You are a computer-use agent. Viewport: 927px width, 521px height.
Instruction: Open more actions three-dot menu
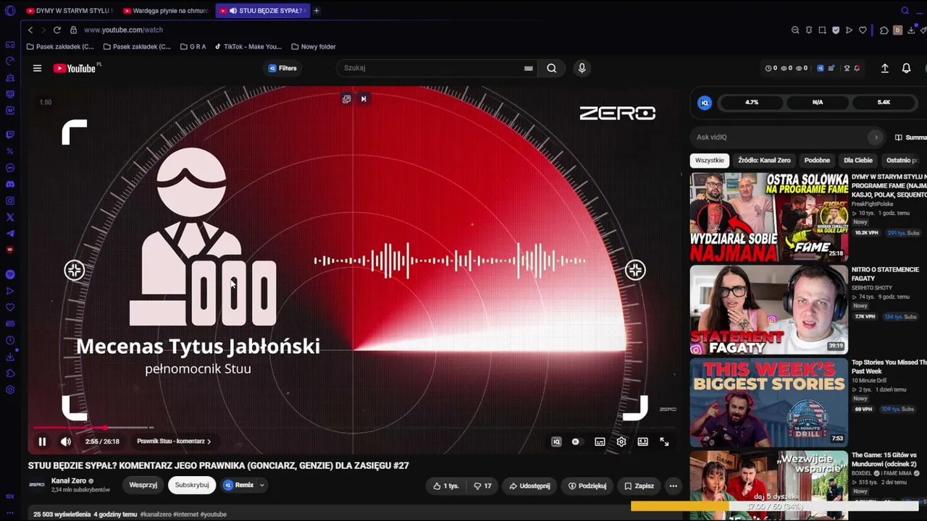(673, 486)
